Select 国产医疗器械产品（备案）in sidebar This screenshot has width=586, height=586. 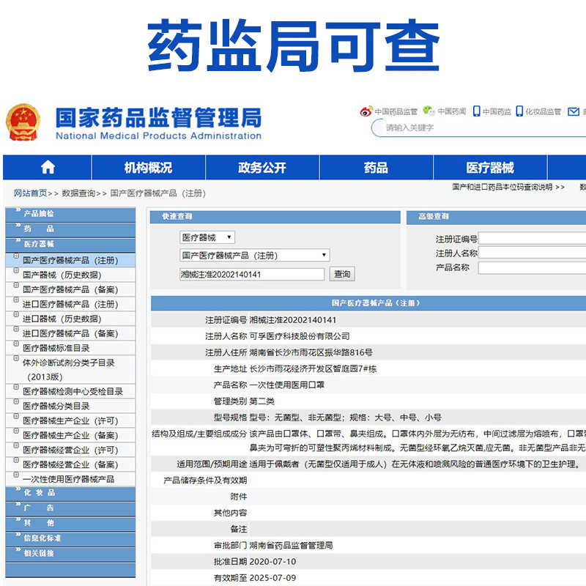(70, 289)
